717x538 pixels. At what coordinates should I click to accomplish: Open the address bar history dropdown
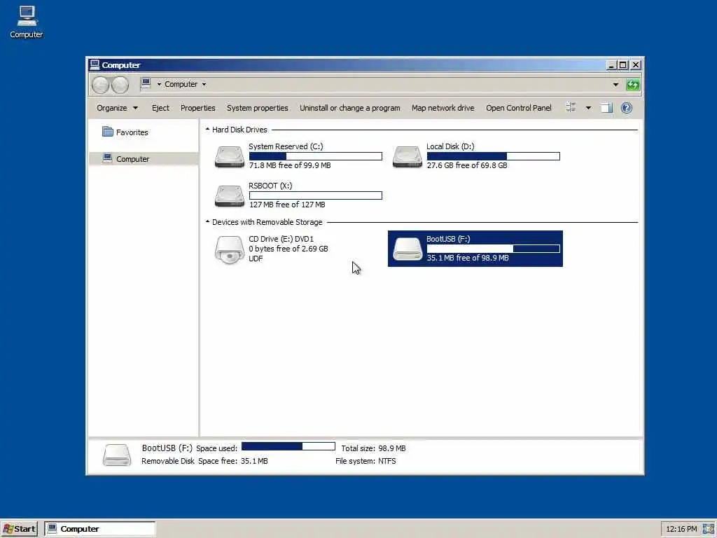pyautogui.click(x=615, y=85)
